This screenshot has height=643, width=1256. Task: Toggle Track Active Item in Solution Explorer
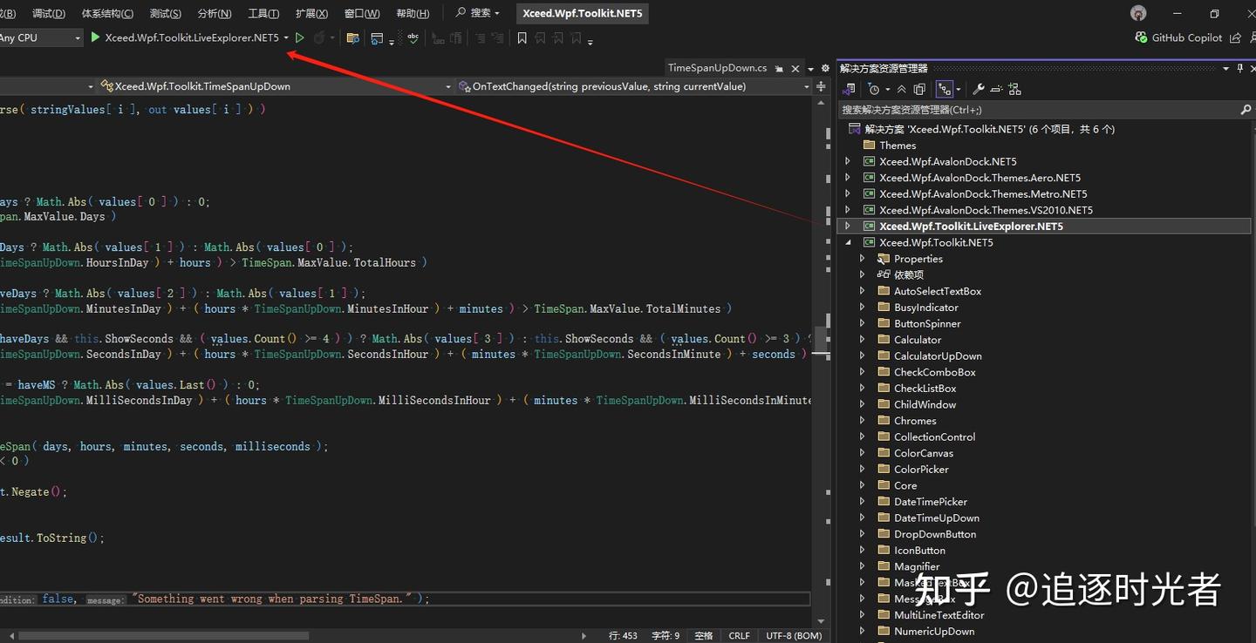pyautogui.click(x=944, y=89)
